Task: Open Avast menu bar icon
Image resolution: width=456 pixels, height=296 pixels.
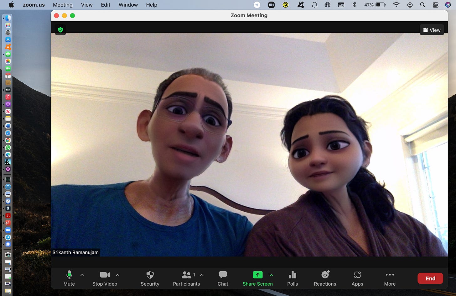Action: click(300, 5)
